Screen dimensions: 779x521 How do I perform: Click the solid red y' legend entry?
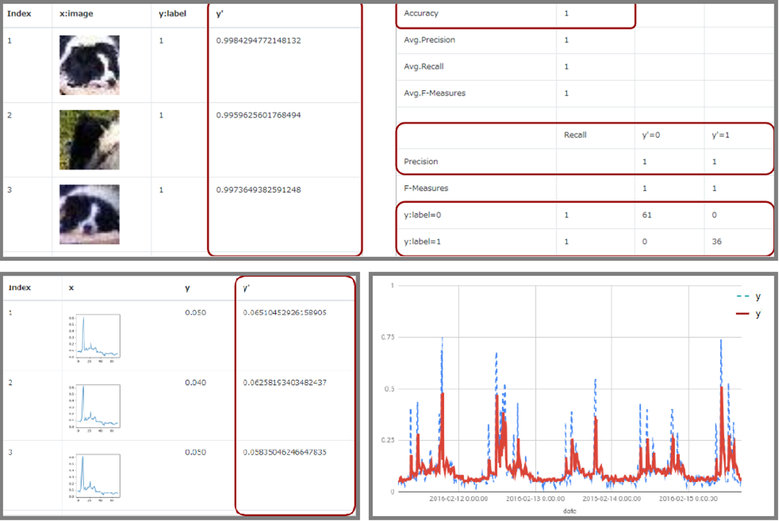coord(749,314)
